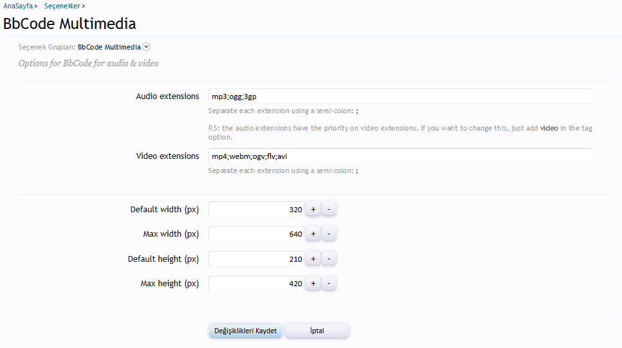Image resolution: width=622 pixels, height=348 pixels.
Task: Increase Default width with plus button
Action: [x=313, y=210]
